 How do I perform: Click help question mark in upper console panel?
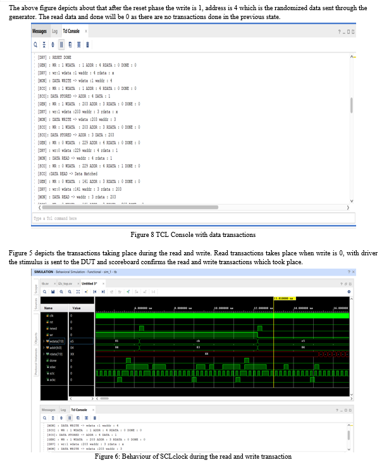[339, 32]
